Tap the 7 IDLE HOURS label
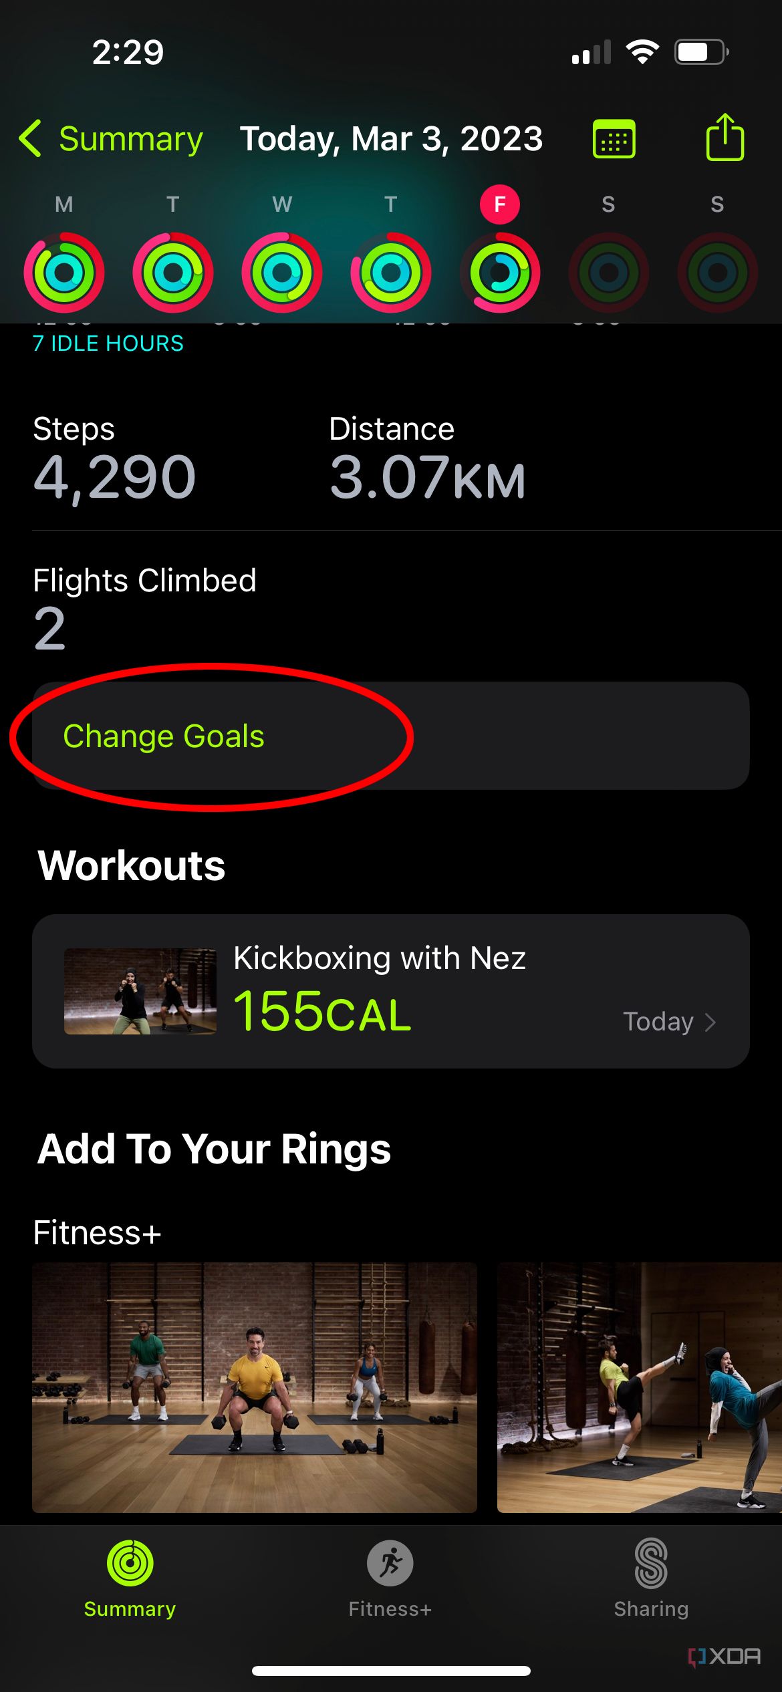The image size is (782, 1692). [108, 343]
